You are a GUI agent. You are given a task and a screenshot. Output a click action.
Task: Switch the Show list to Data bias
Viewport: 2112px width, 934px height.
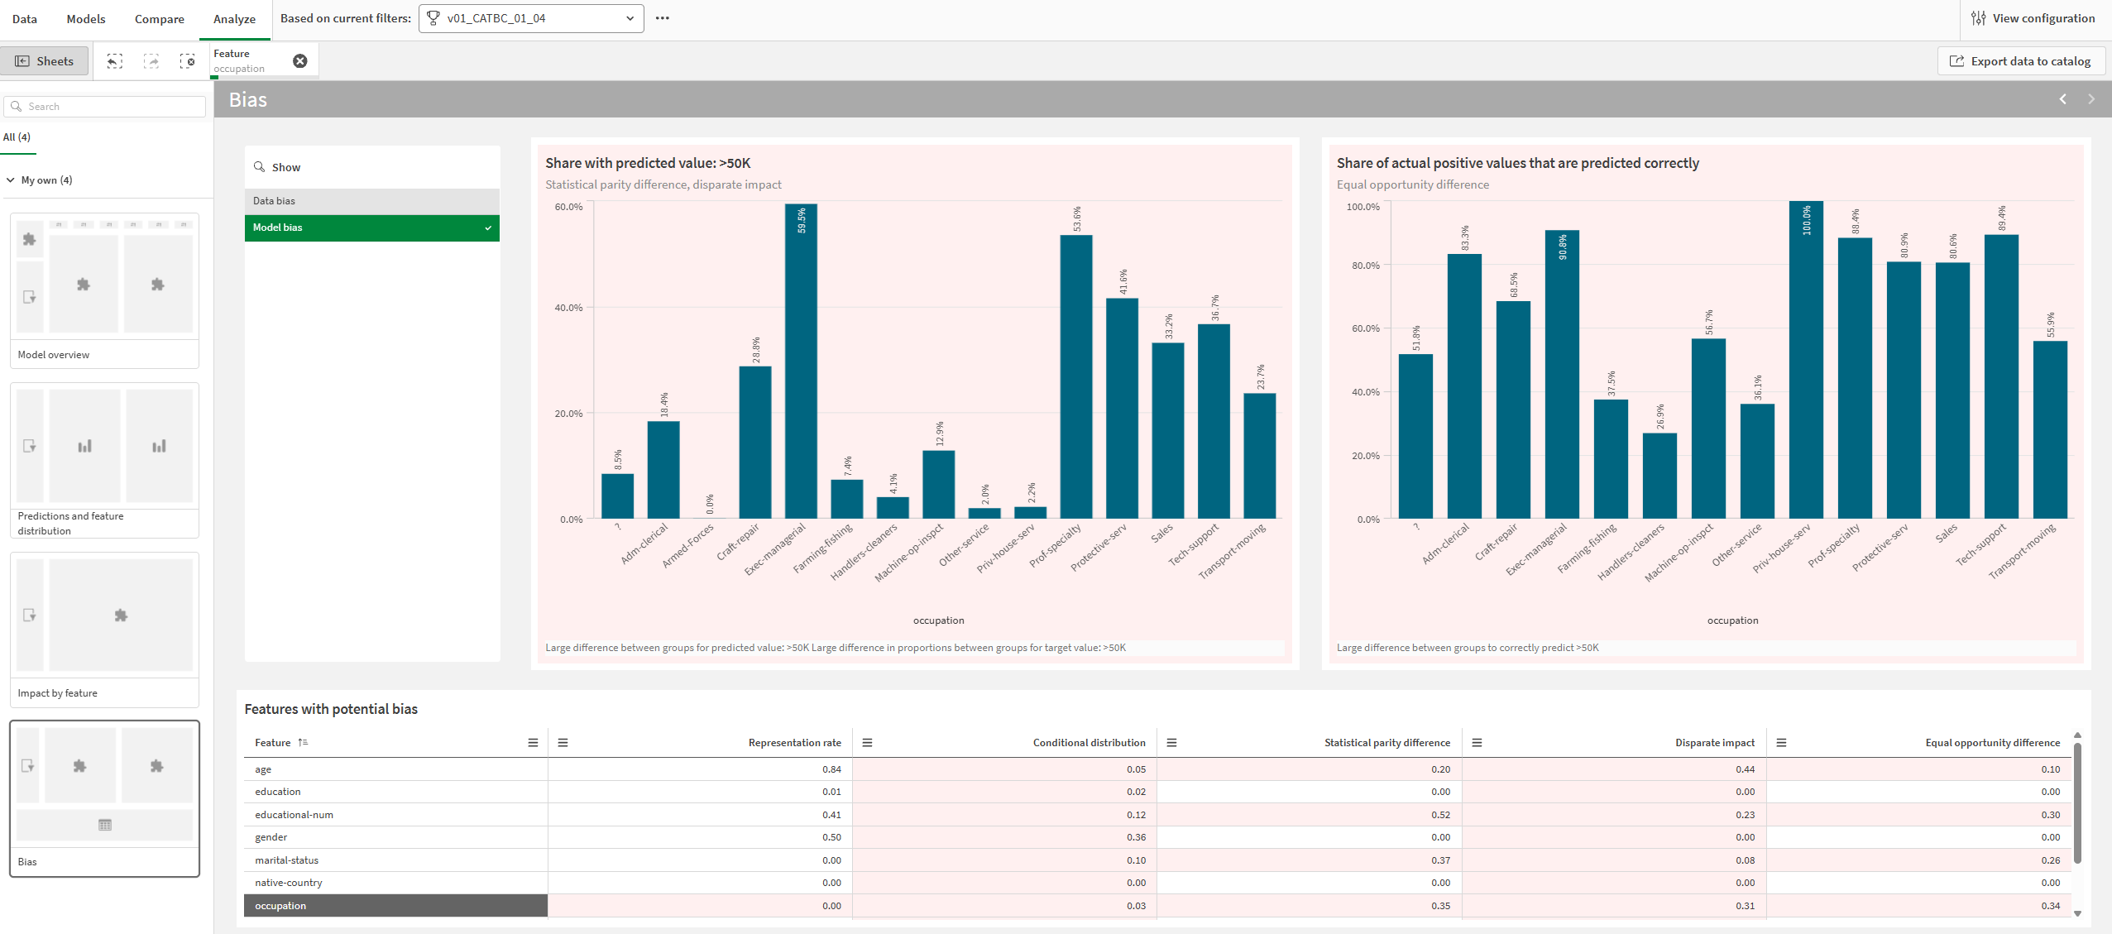(x=371, y=200)
